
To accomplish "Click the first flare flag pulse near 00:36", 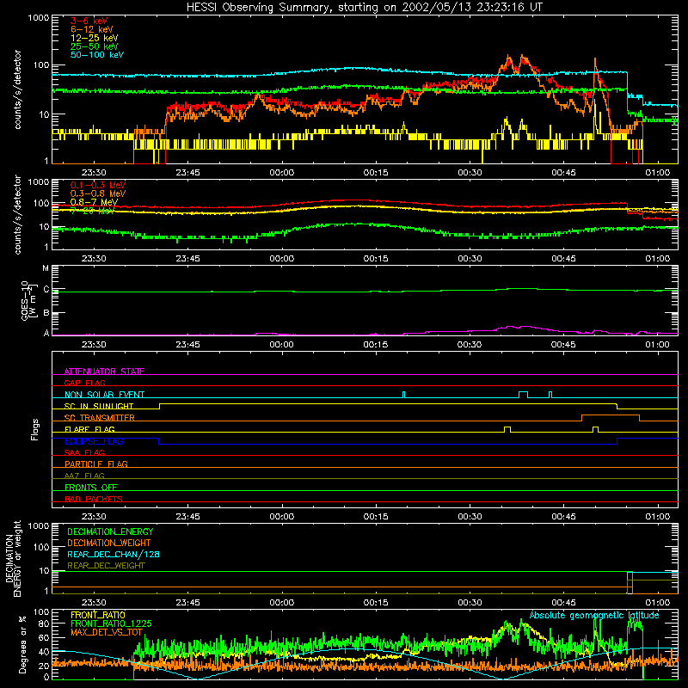I will coord(507,429).
